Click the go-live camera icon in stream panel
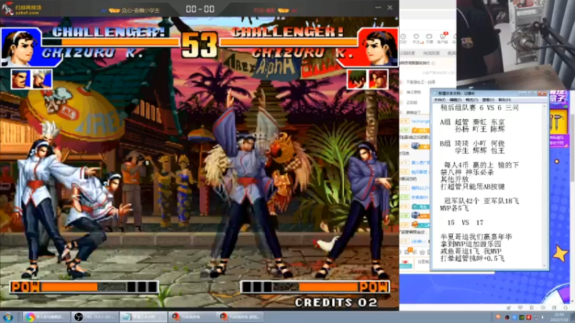Viewport: 575px width, 323px height. [x=429, y=38]
